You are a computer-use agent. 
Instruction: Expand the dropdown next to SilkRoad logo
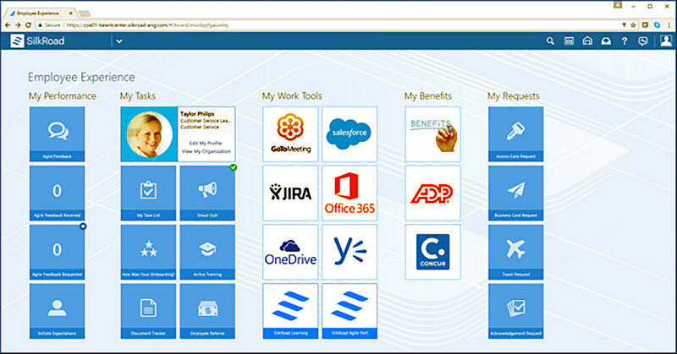(x=118, y=41)
